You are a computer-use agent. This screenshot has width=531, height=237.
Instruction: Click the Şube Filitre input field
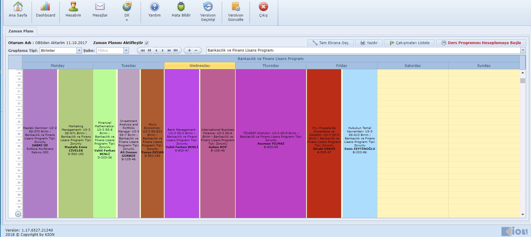click(110, 50)
